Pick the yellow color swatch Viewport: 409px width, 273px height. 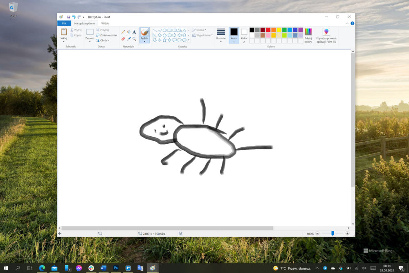click(279, 30)
